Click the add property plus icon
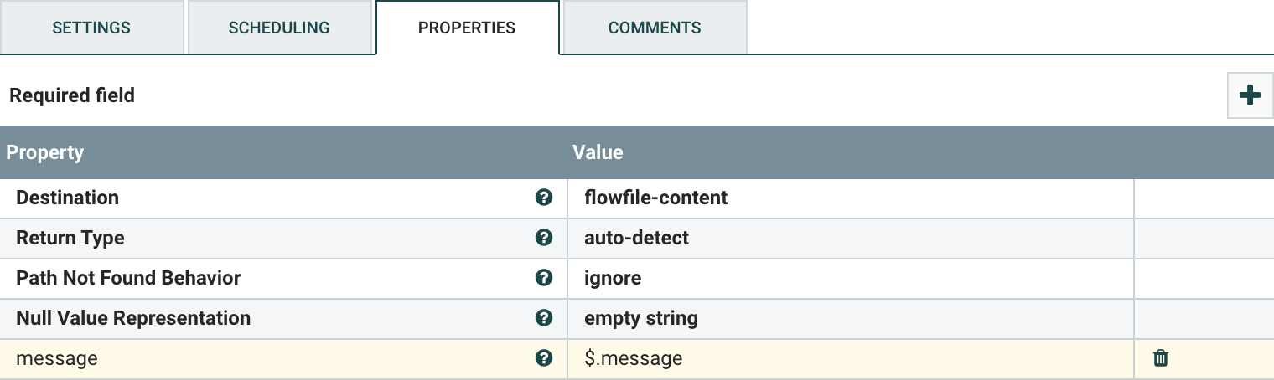 click(x=1250, y=95)
